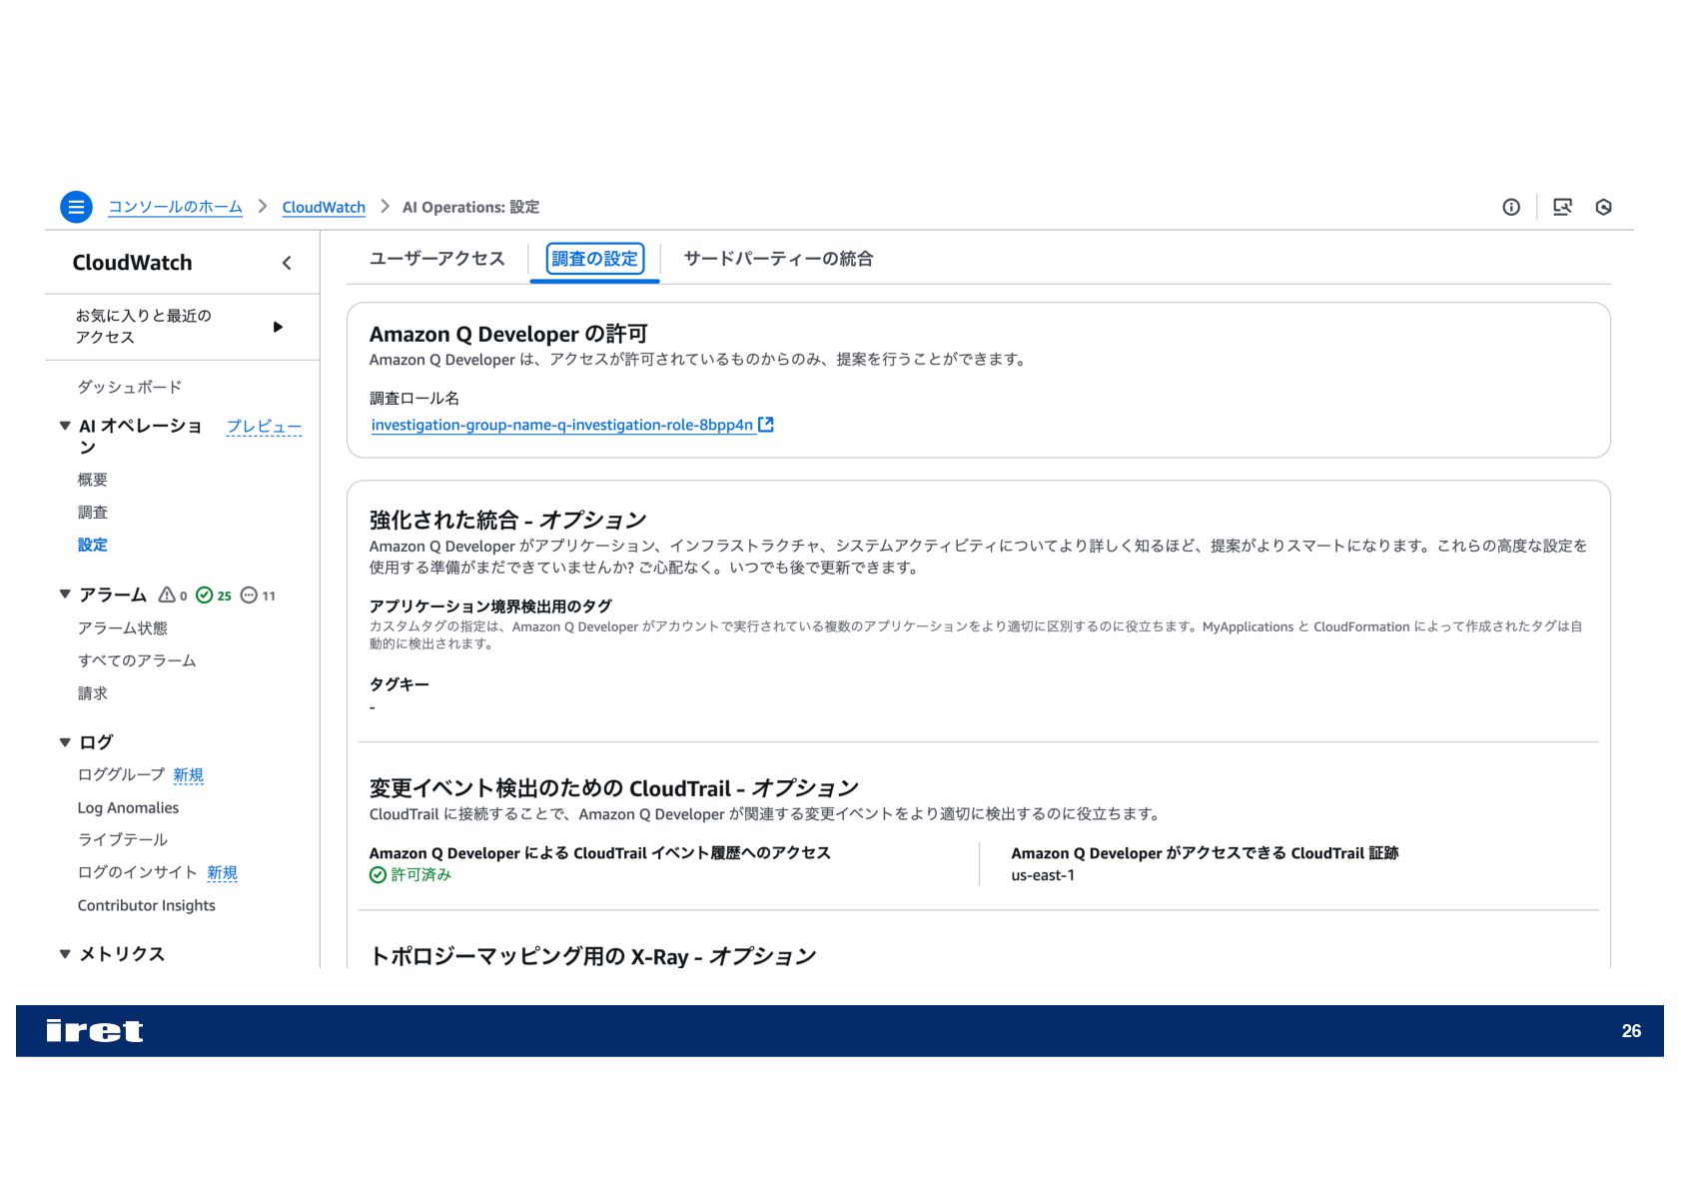Click the タグキー label
The width and height of the screenshot is (1681, 1189).
tap(400, 684)
